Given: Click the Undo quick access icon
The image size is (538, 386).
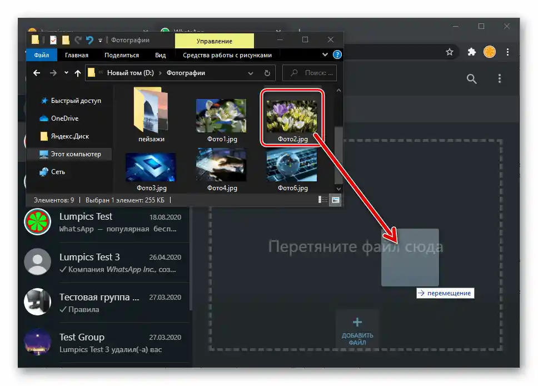Looking at the screenshot, I should pos(89,40).
